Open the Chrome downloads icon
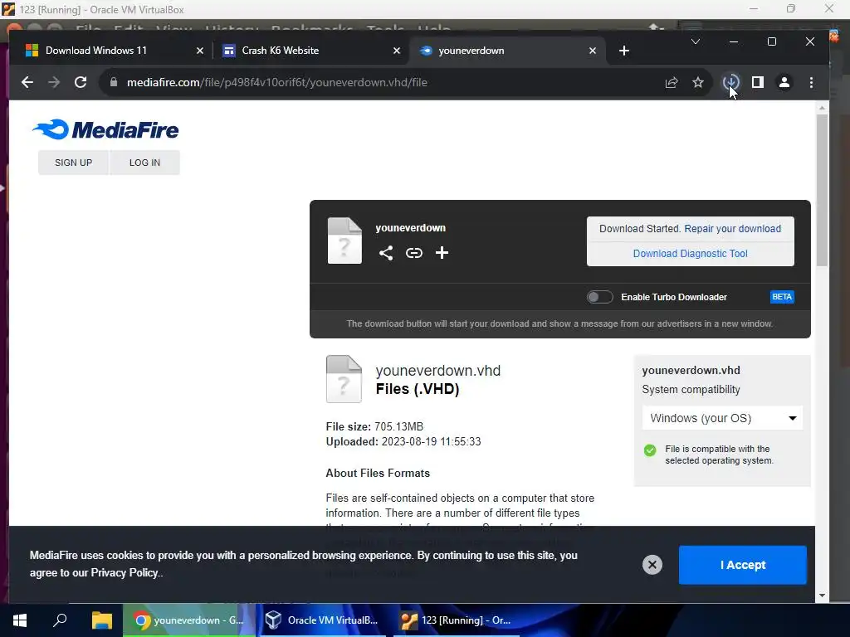Viewport: 850px width, 637px height. [x=730, y=82]
